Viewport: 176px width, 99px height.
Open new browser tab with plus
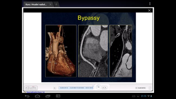(56, 4)
